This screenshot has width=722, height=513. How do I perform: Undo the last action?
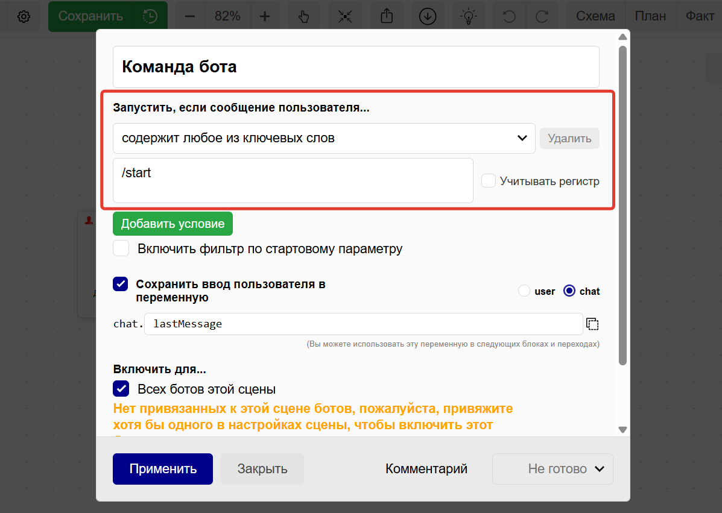coord(509,16)
